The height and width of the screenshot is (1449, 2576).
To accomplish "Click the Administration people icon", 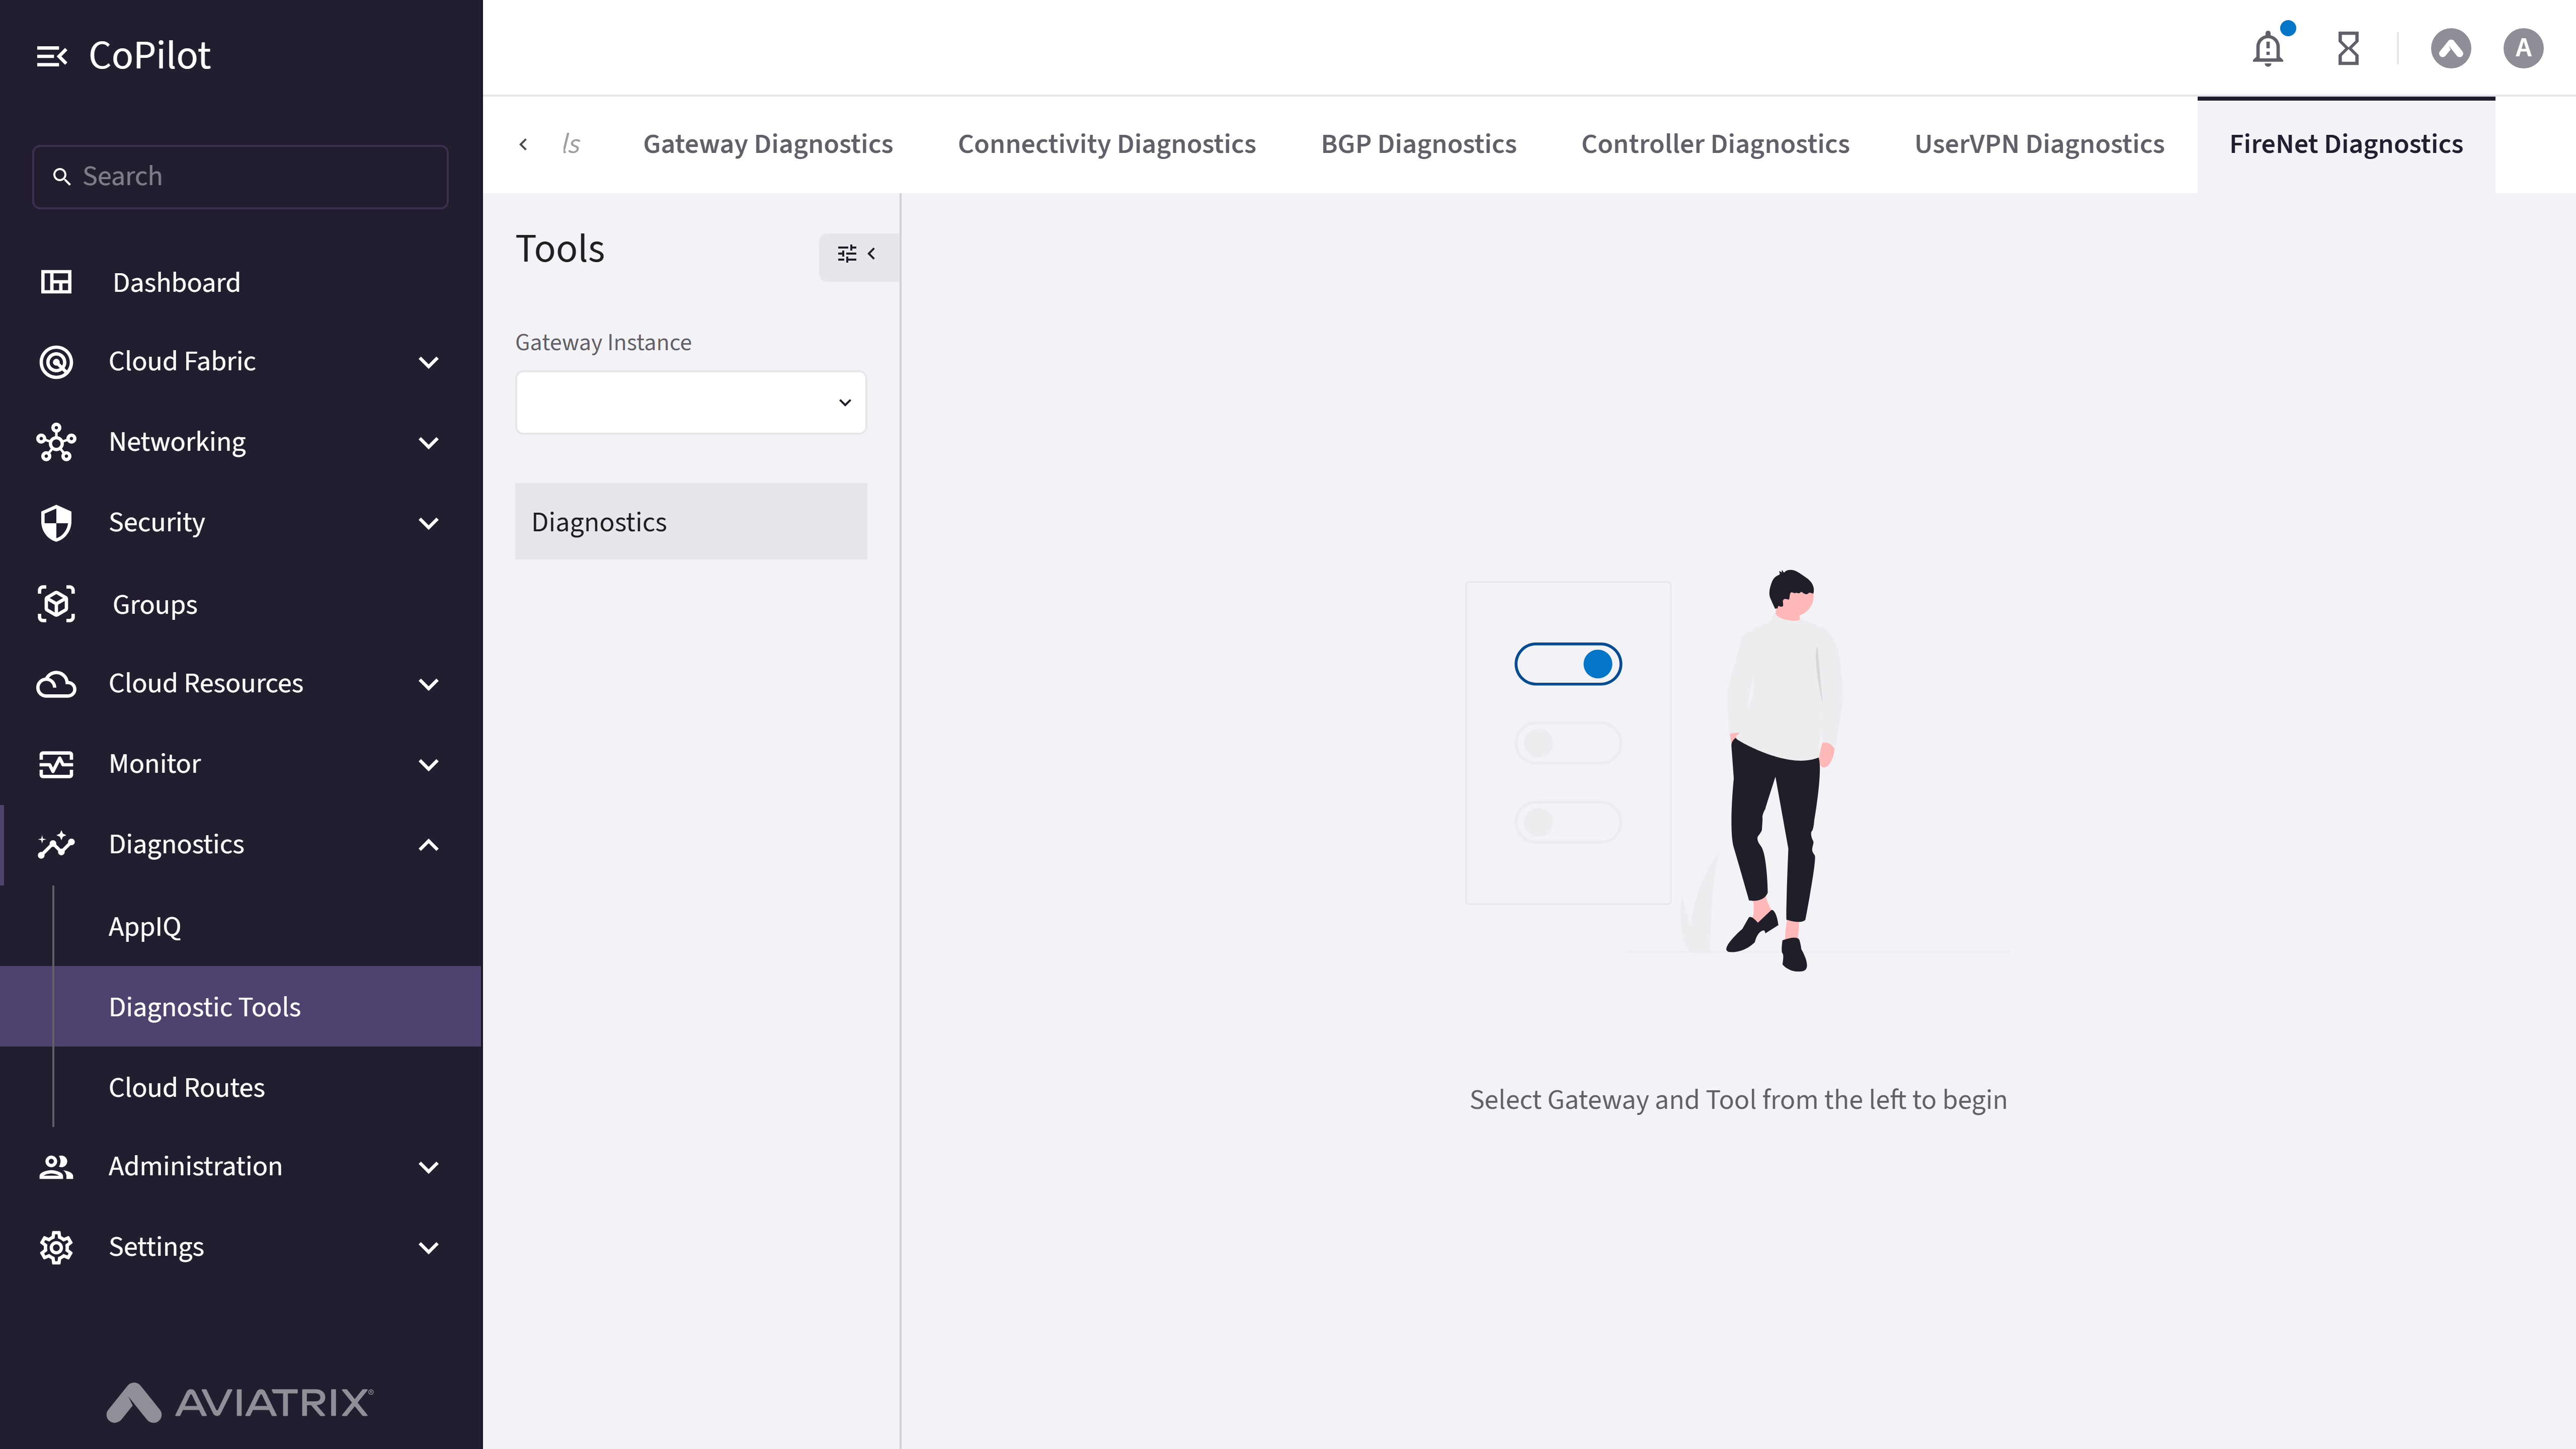I will (56, 1167).
